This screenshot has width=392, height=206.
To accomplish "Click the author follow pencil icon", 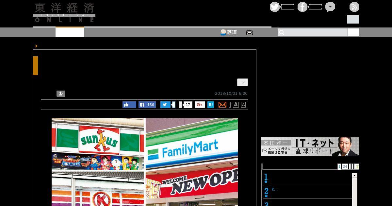I will tap(61, 94).
